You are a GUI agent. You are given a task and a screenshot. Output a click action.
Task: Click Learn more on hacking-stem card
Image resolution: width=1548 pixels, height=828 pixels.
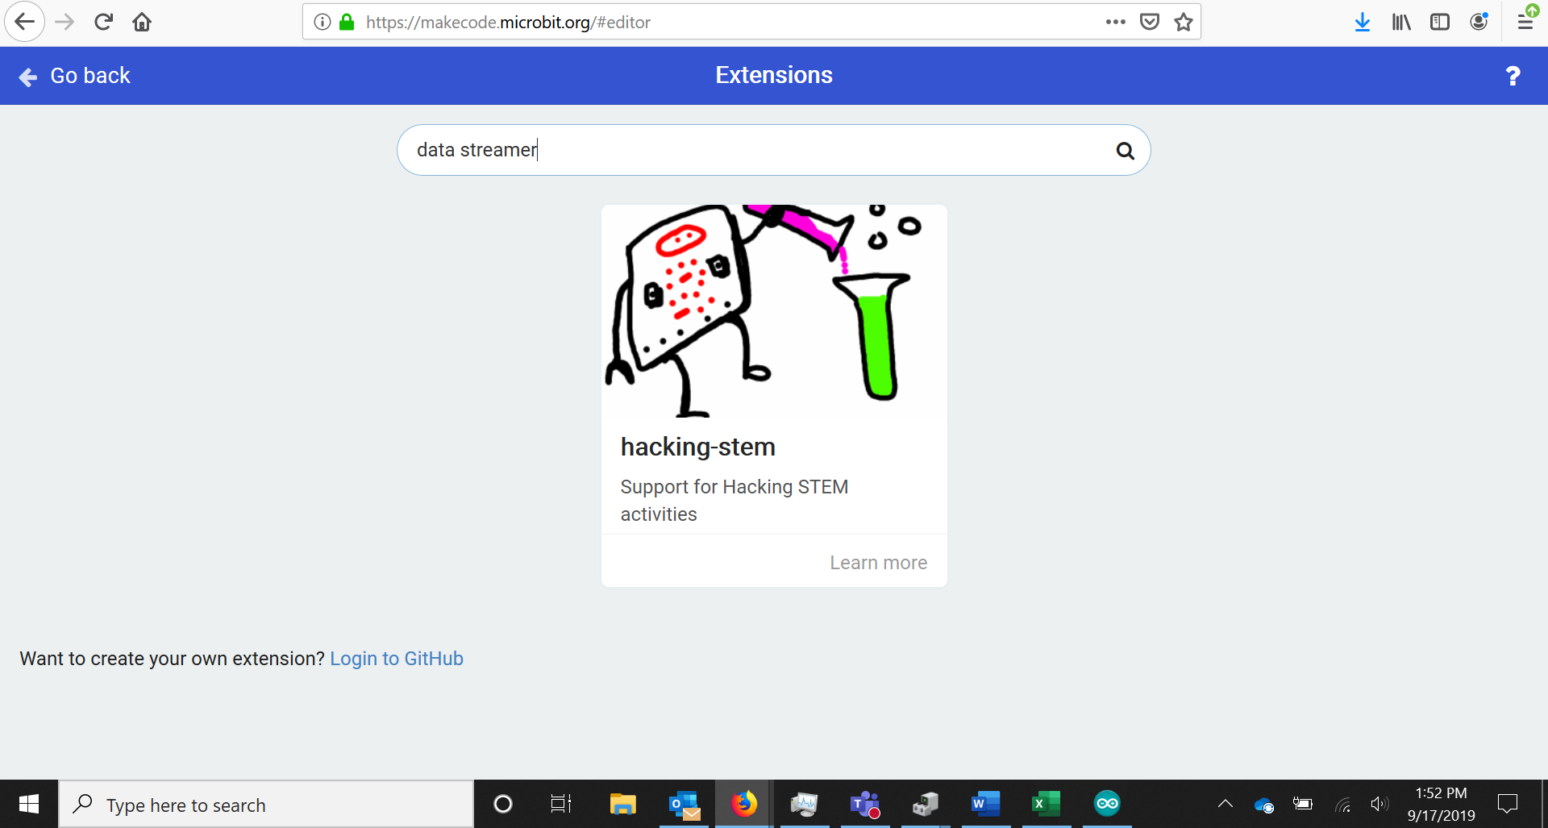pyautogui.click(x=878, y=563)
